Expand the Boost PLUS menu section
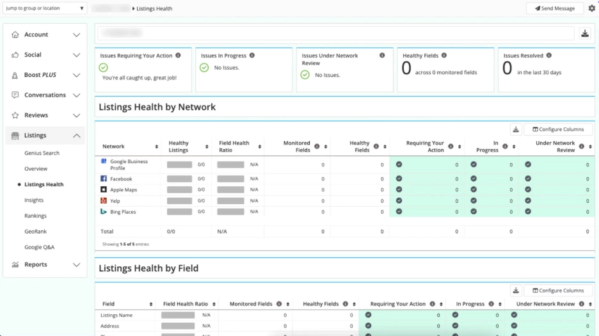This screenshot has height=336, width=599. point(45,75)
